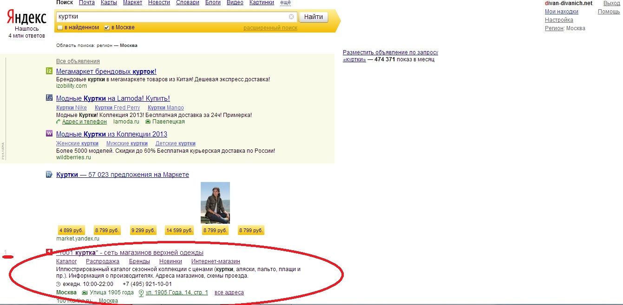
Task: Open the Детские куртки sitelink
Action: pos(176,143)
